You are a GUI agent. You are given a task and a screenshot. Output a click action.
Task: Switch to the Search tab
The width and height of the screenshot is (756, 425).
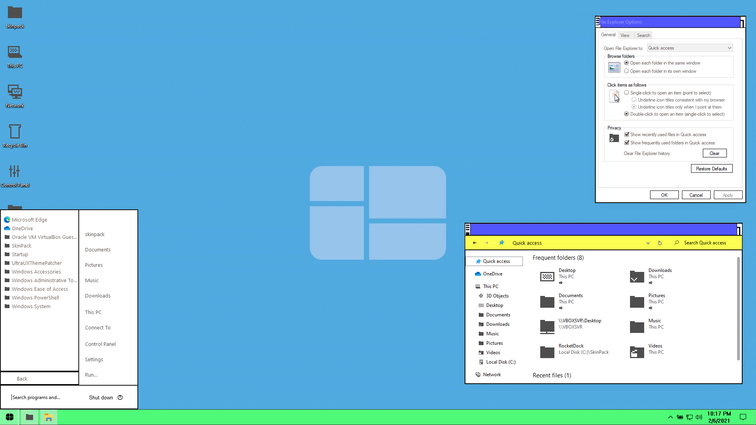[x=643, y=35]
